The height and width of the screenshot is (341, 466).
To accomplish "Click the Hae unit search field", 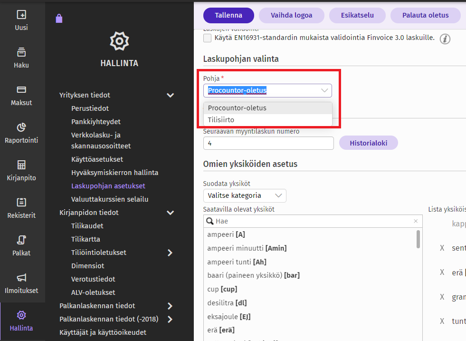I will (313, 221).
